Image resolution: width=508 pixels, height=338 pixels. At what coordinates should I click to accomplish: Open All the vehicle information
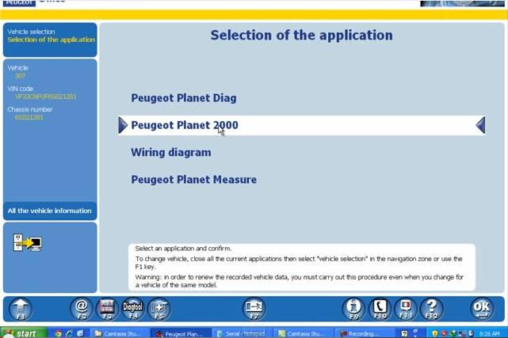50,211
